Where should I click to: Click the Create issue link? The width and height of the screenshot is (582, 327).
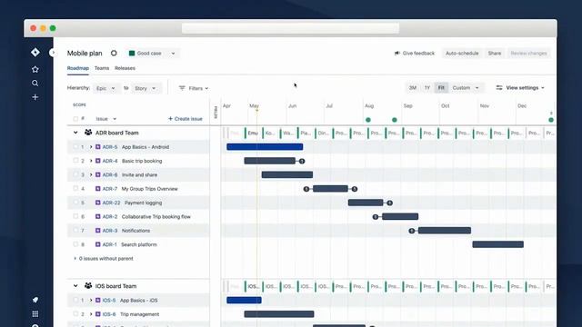186,119
